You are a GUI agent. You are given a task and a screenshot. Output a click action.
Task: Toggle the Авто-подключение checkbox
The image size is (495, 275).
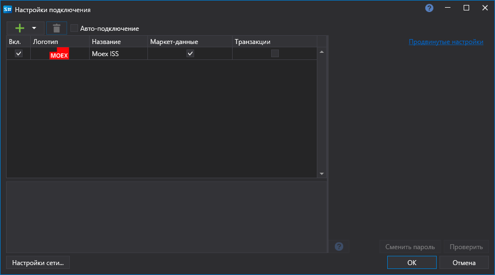[74, 28]
